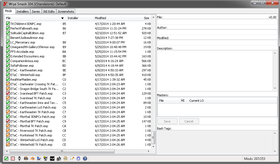Viewport: 280px width, 164px height.
Task: Sort mods by the File column header
Action: (x=32, y=18)
